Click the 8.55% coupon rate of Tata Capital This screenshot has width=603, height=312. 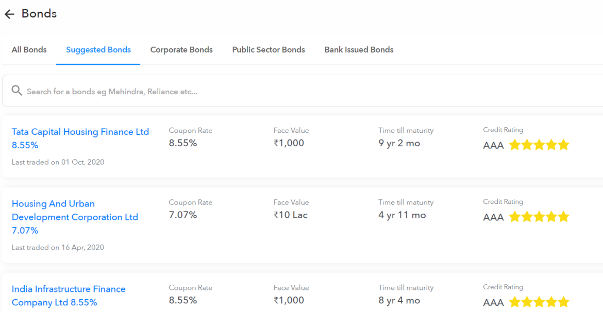(x=183, y=143)
